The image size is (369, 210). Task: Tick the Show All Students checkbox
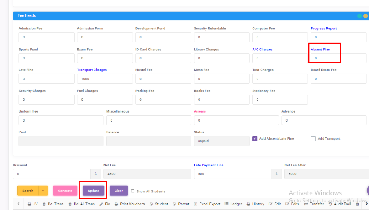point(133,191)
